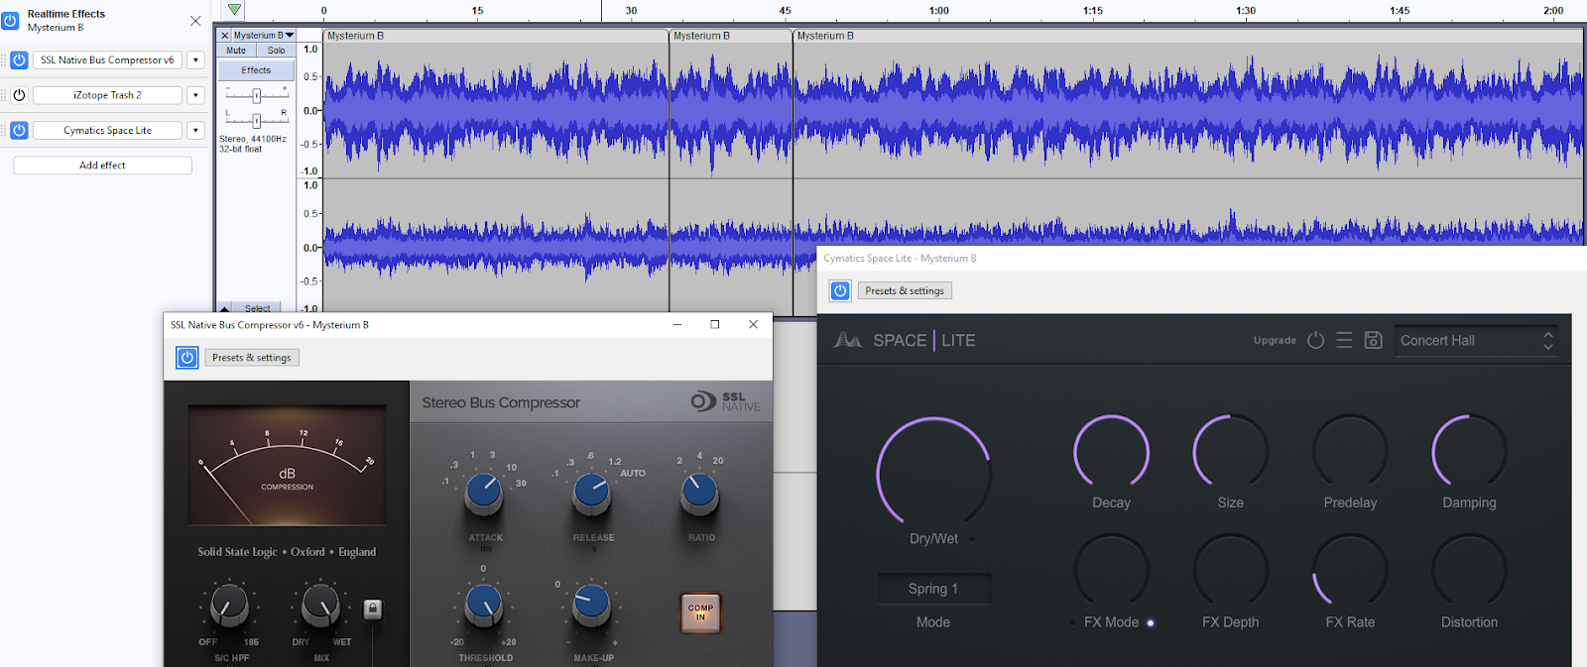Disable the Cymatics Space Lite effect in the list
The image size is (1587, 667).
click(x=19, y=131)
